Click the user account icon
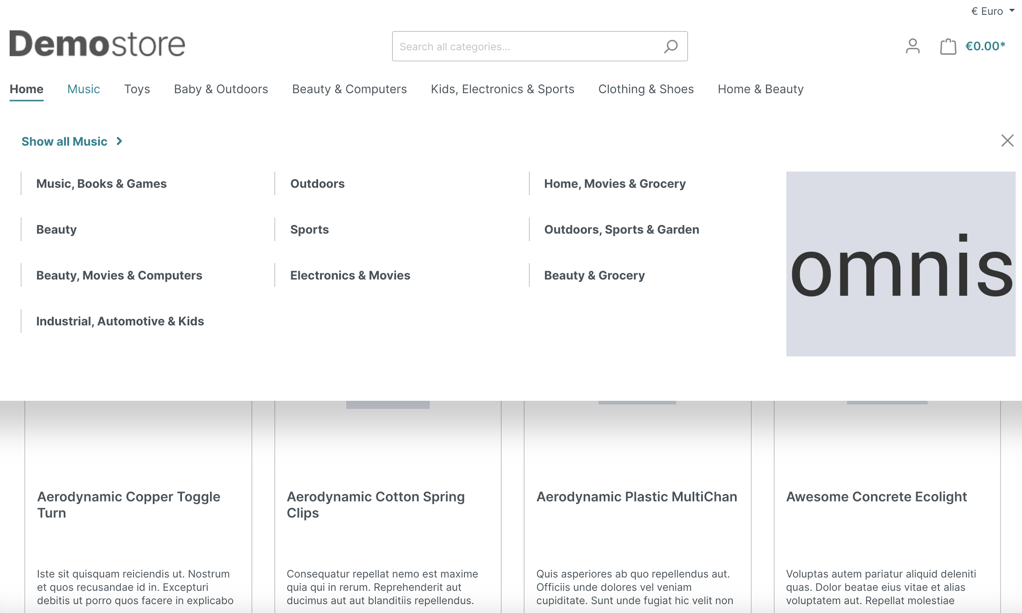The width and height of the screenshot is (1022, 613). [912, 45]
